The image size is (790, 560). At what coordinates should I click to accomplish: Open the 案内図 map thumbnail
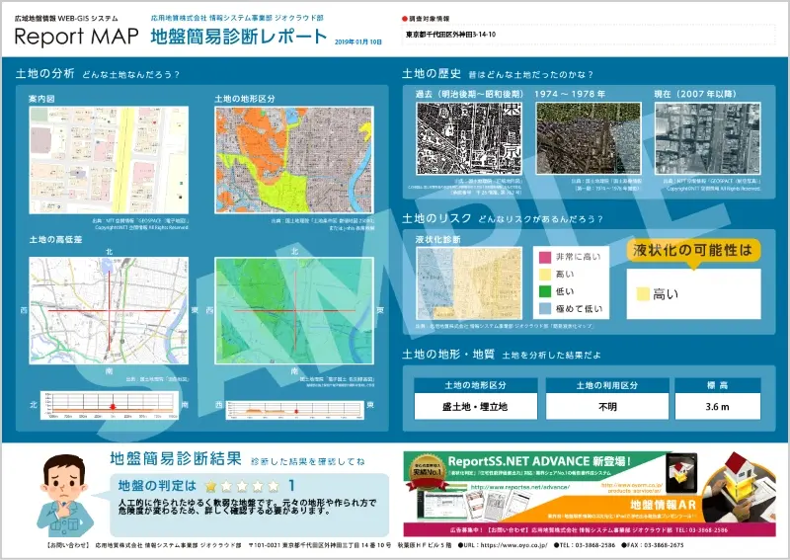(108, 159)
